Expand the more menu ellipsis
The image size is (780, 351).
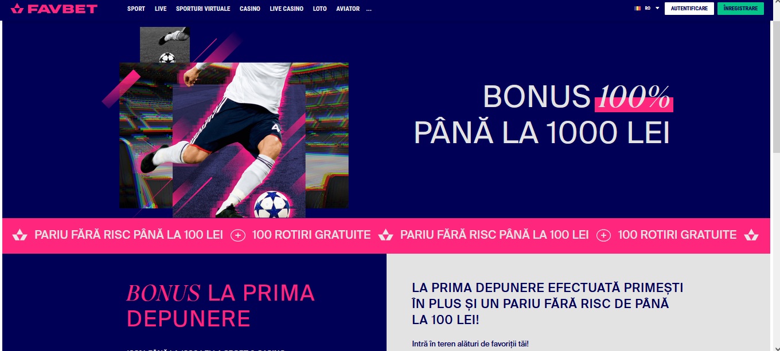[x=369, y=9]
